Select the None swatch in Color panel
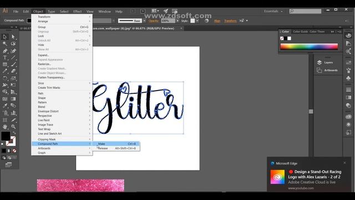The width and height of the screenshot is (355, 200). pos(282,38)
